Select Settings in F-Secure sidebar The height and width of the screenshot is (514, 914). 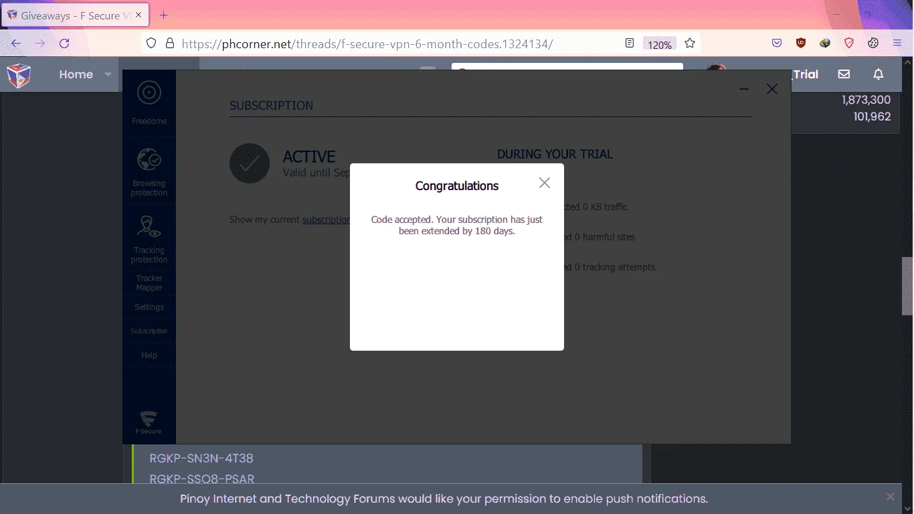[149, 307]
